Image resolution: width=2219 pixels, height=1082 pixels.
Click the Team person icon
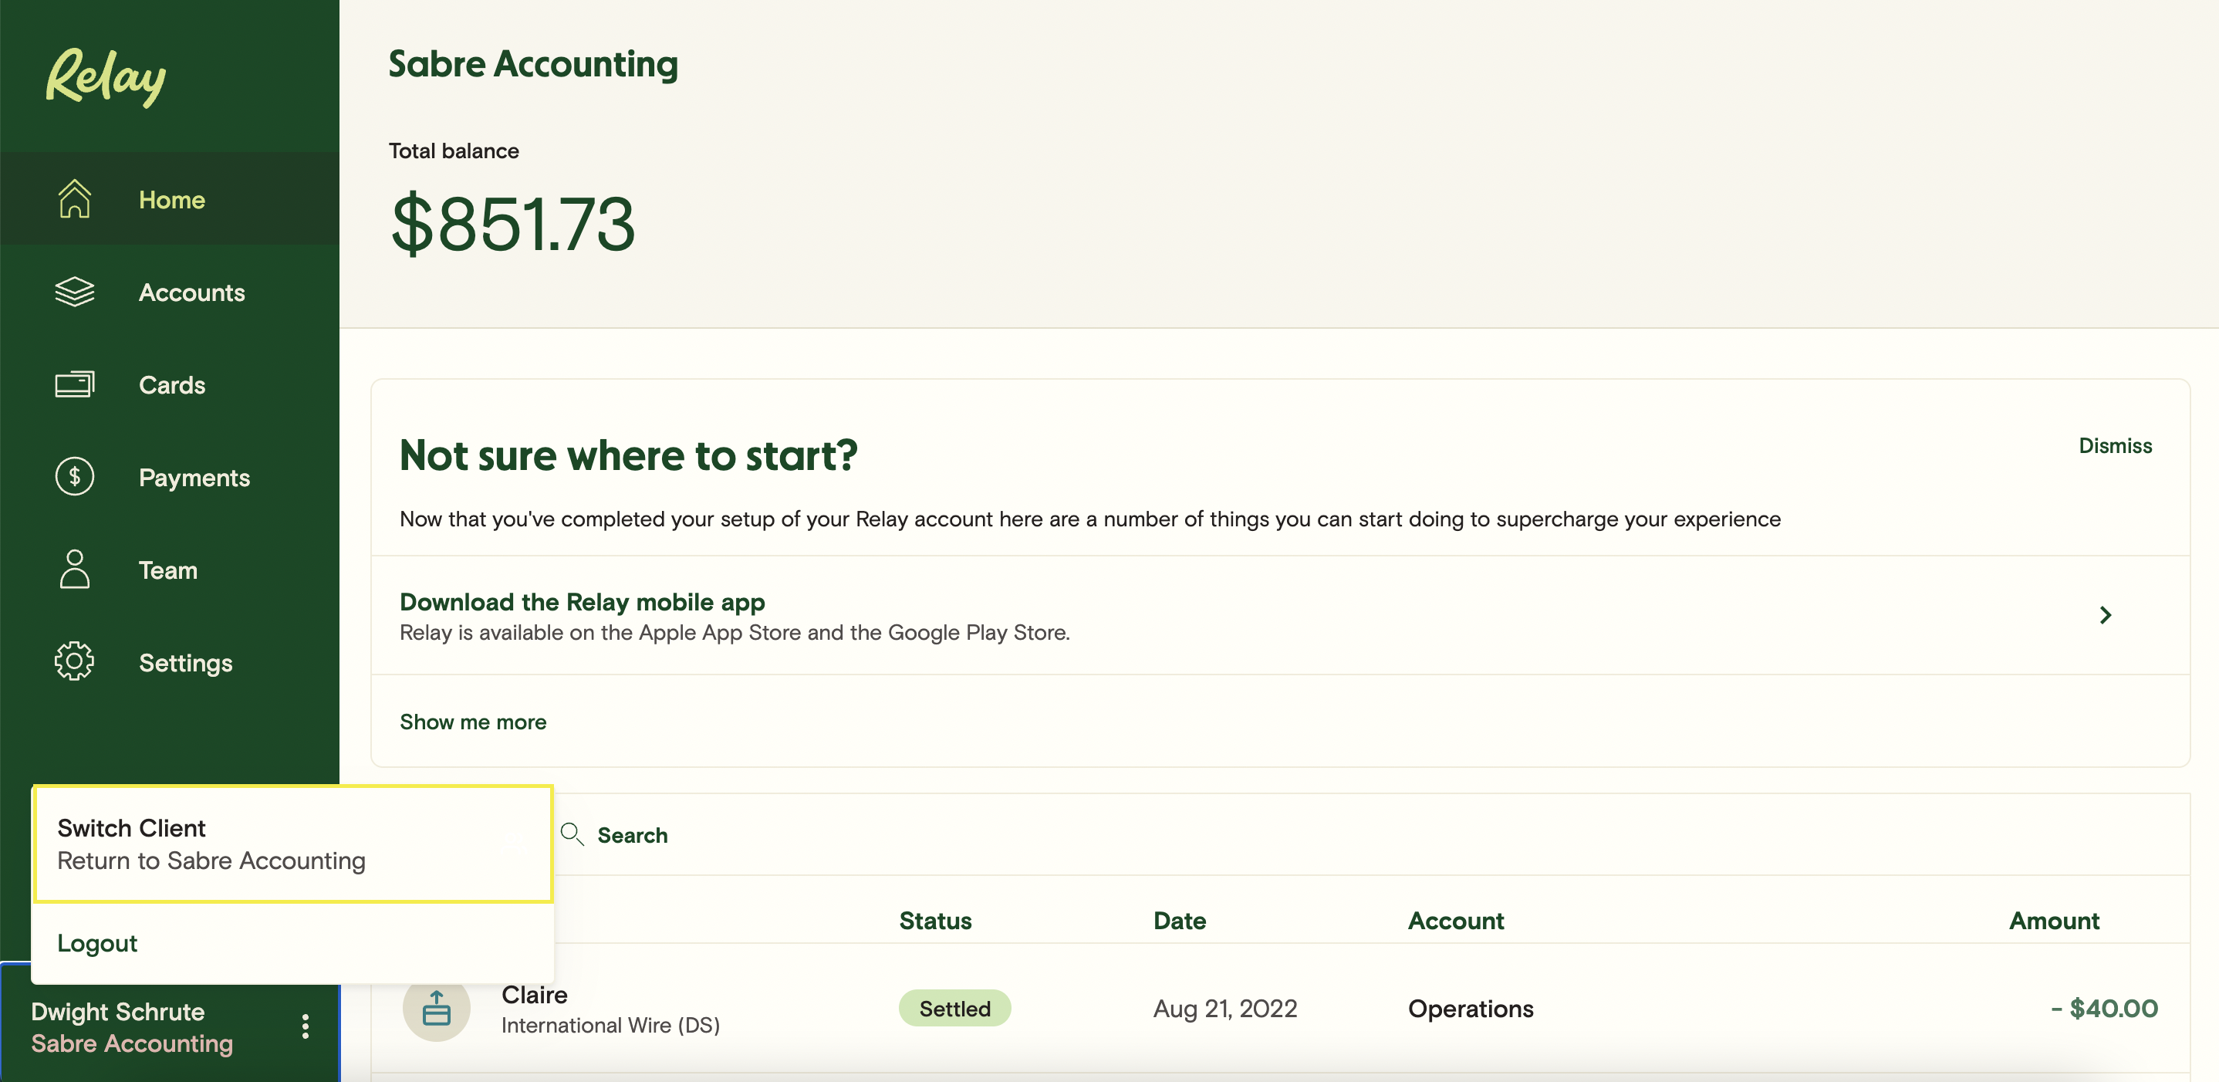[x=74, y=570]
